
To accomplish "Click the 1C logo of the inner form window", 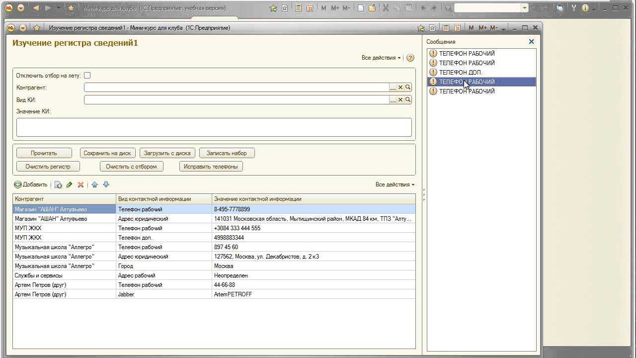I will click(x=11, y=28).
